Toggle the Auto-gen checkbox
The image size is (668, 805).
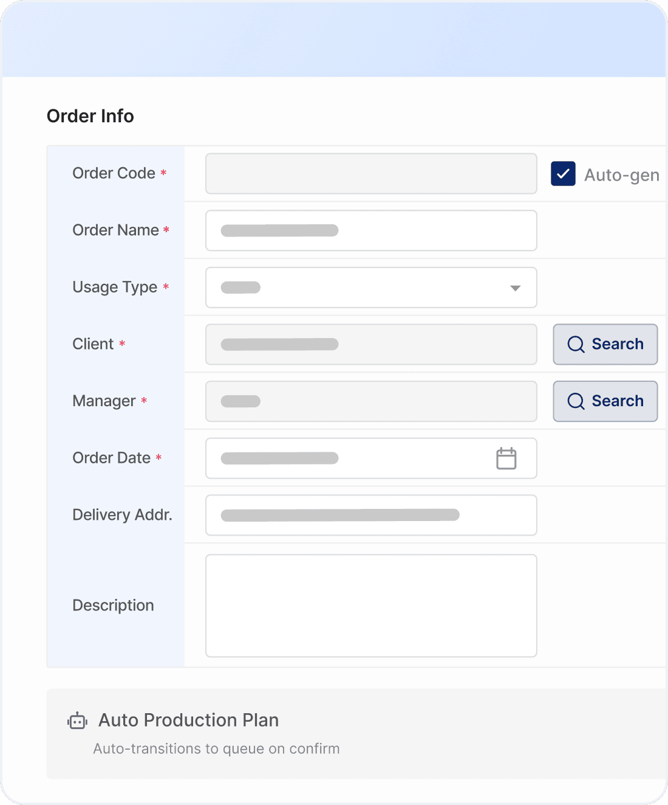click(x=563, y=174)
